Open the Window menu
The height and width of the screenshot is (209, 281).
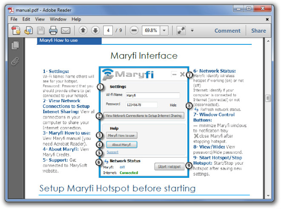coord(58,19)
